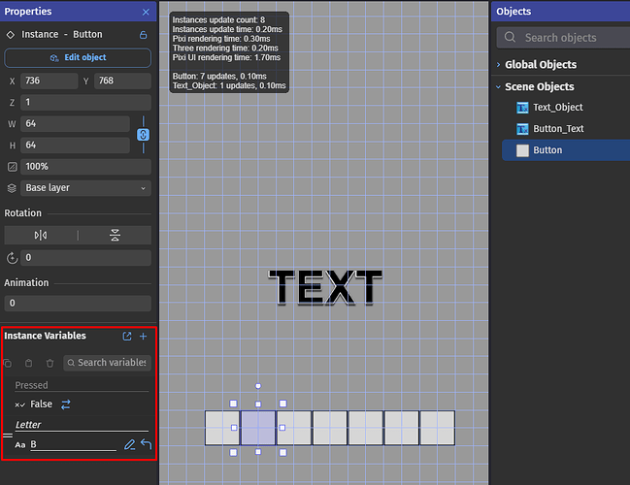Click the opacity icon
Screen dimensions: 630x485
[x=13, y=167]
